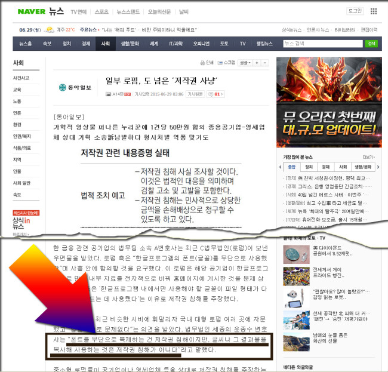Click the minus button to shrink text
388x372 pixels.
(x=265, y=63)
